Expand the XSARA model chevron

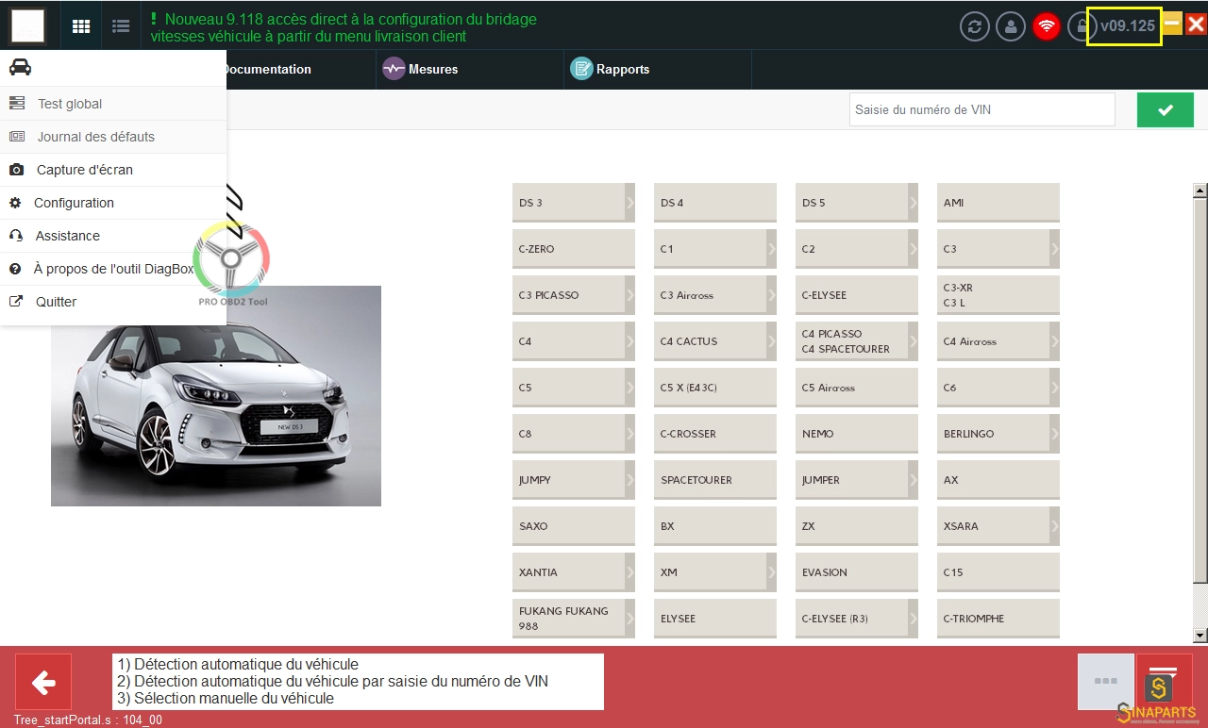click(1054, 526)
